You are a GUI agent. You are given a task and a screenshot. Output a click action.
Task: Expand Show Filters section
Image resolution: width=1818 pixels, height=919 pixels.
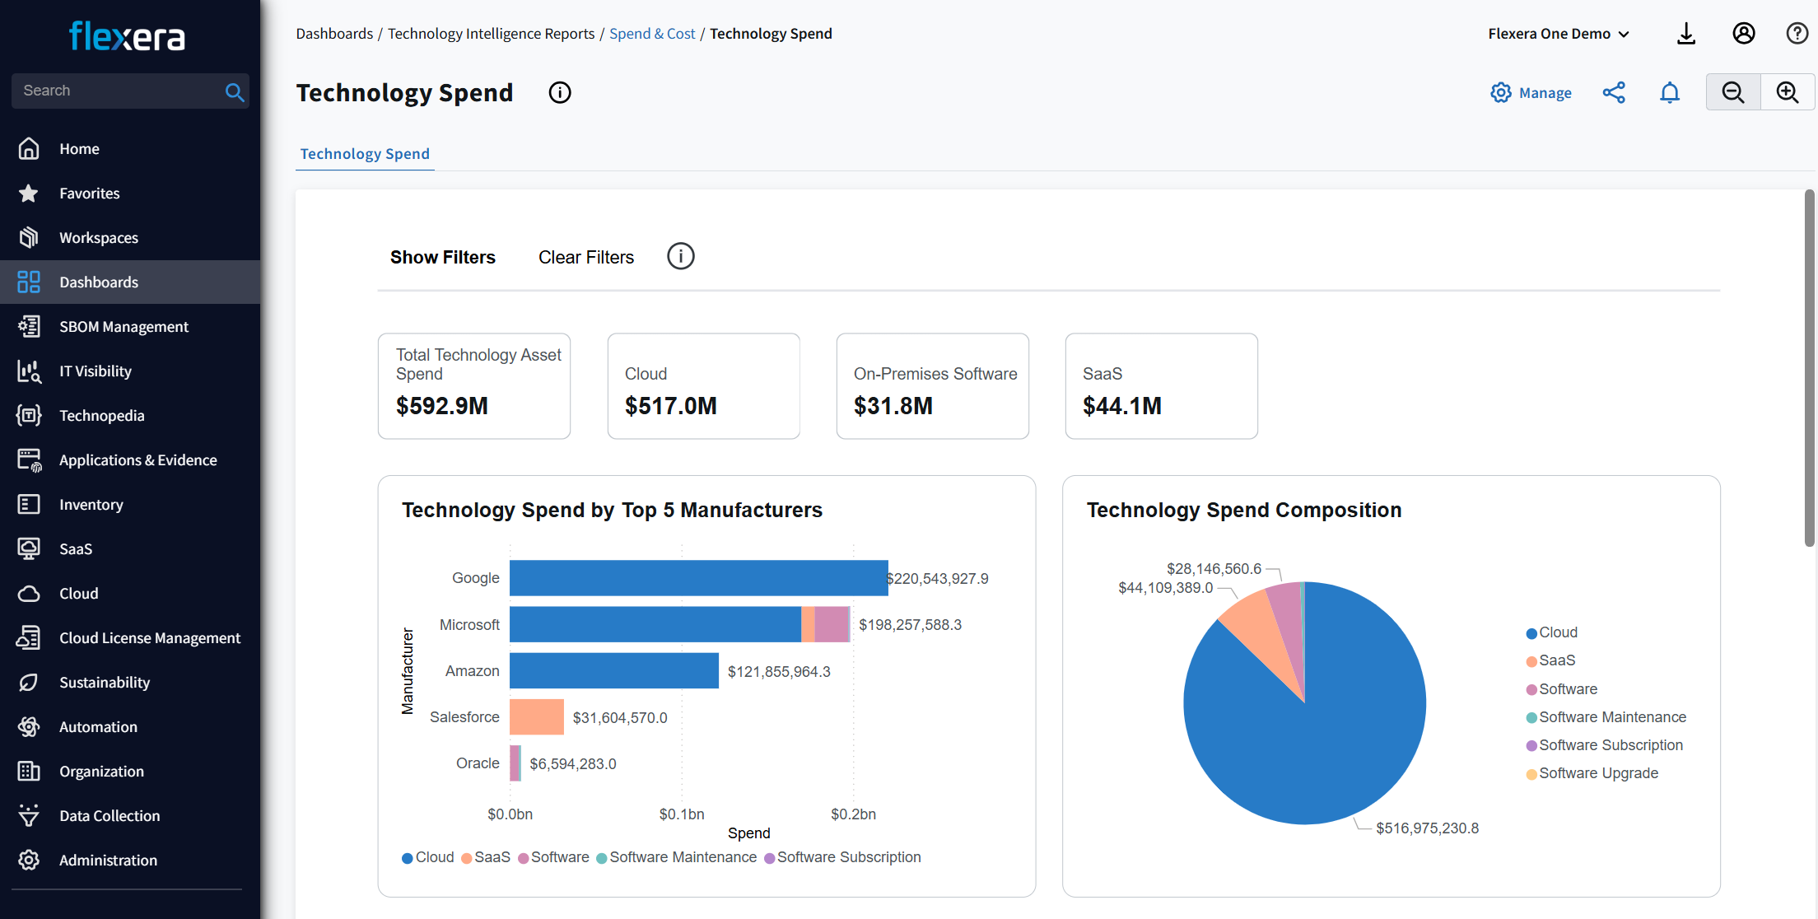click(443, 257)
